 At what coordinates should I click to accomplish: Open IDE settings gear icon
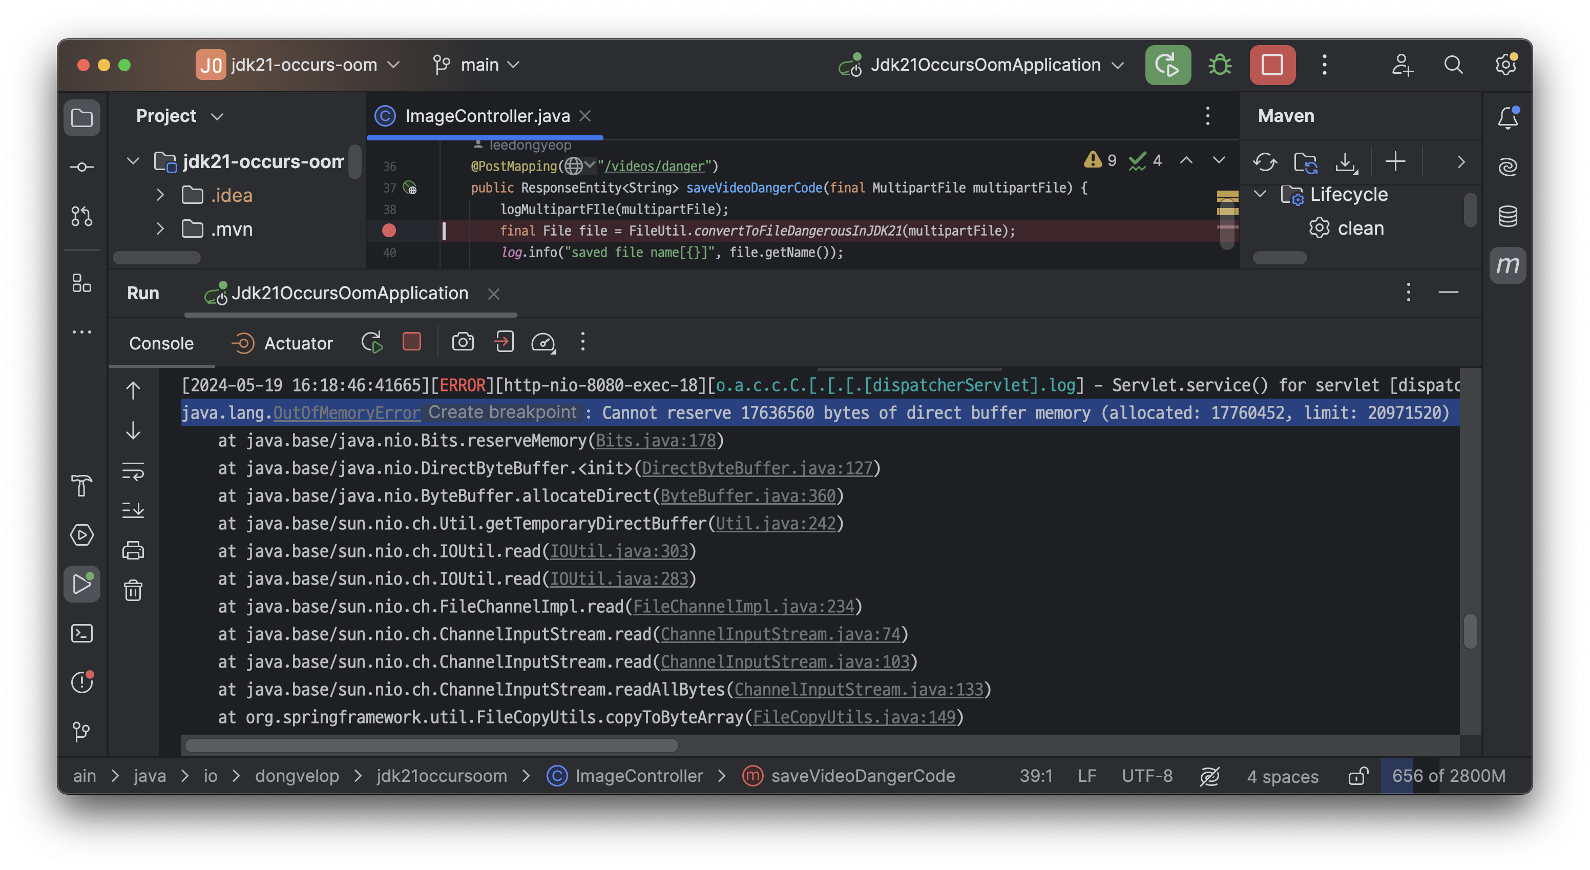[x=1505, y=65]
